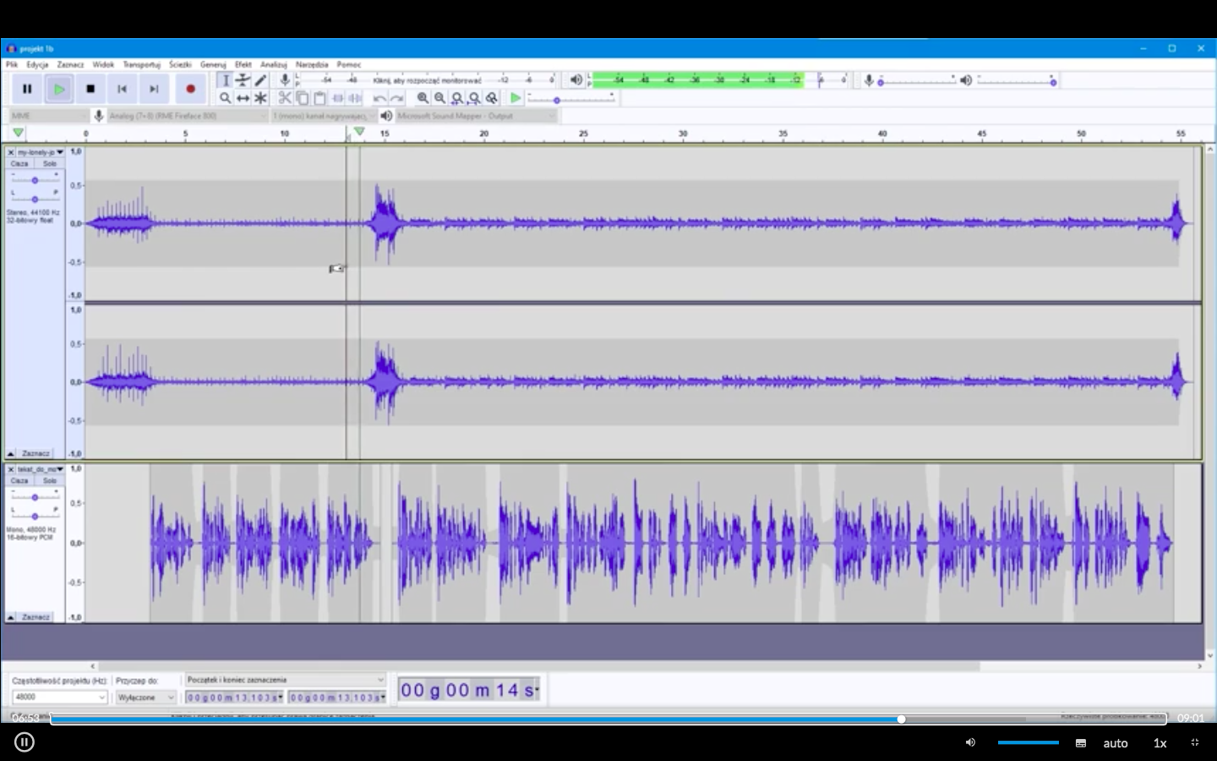Click the Audacity Pause transport button
This screenshot has height=761, width=1217.
tap(27, 89)
